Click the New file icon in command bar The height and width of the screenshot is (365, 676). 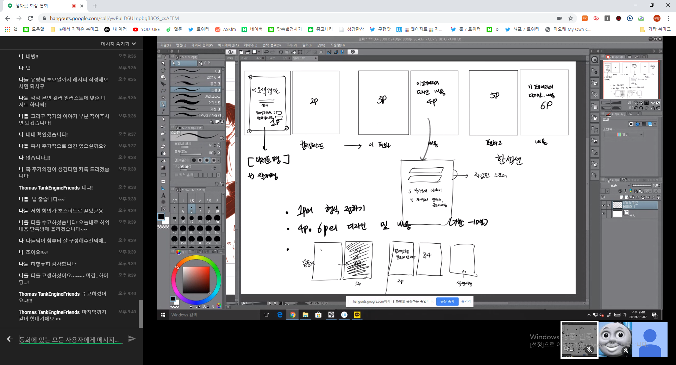pos(242,52)
